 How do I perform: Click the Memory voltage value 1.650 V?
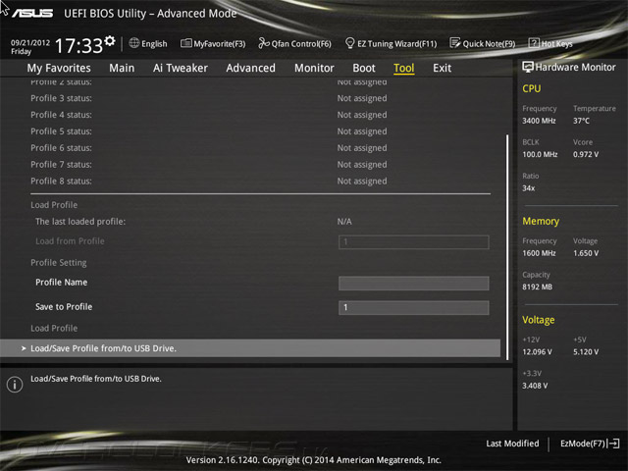point(586,253)
